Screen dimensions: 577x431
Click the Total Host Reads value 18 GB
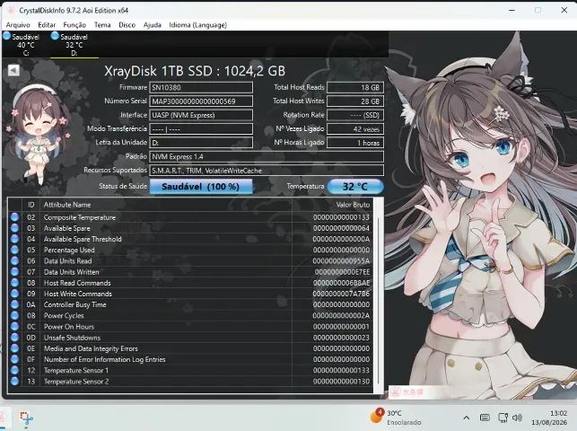pyautogui.click(x=355, y=88)
